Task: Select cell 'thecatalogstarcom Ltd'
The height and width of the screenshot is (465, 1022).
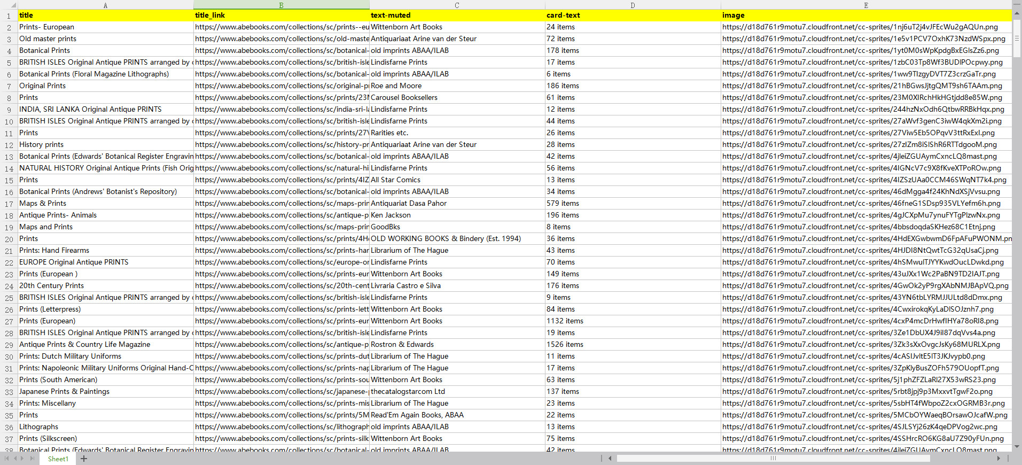Action: pyautogui.click(x=457, y=392)
